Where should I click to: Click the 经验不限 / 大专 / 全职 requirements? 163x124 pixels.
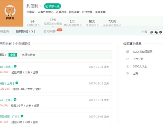25,72
